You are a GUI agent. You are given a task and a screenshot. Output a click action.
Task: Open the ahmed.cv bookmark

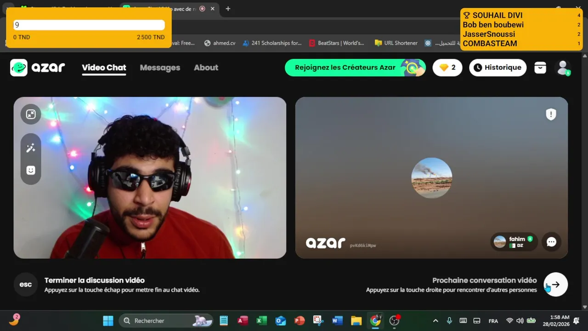[220, 43]
